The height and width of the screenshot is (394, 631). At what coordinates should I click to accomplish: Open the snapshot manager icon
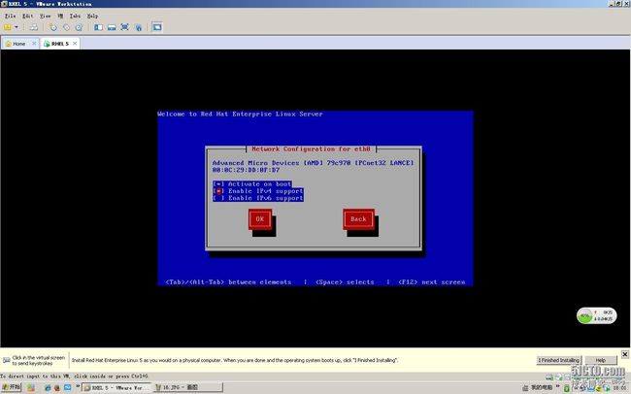[x=80, y=27]
